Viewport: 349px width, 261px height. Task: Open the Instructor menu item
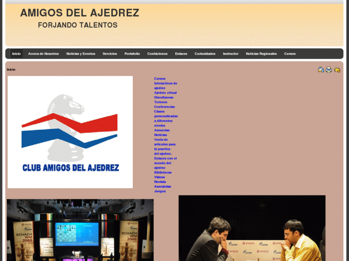[230, 54]
